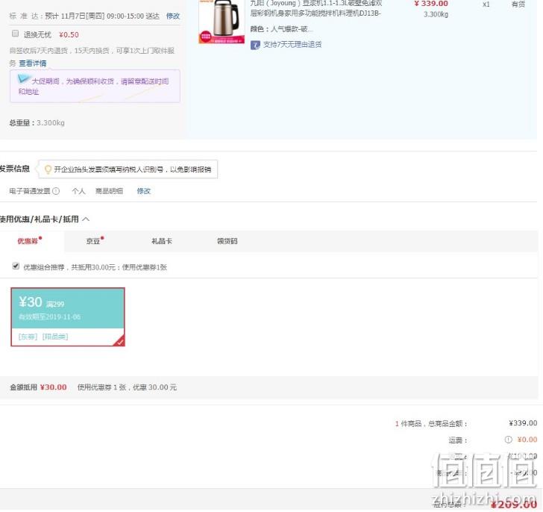Click the soymilk maker product thumbnail
This screenshot has width=543, height=512.
coord(222,22)
